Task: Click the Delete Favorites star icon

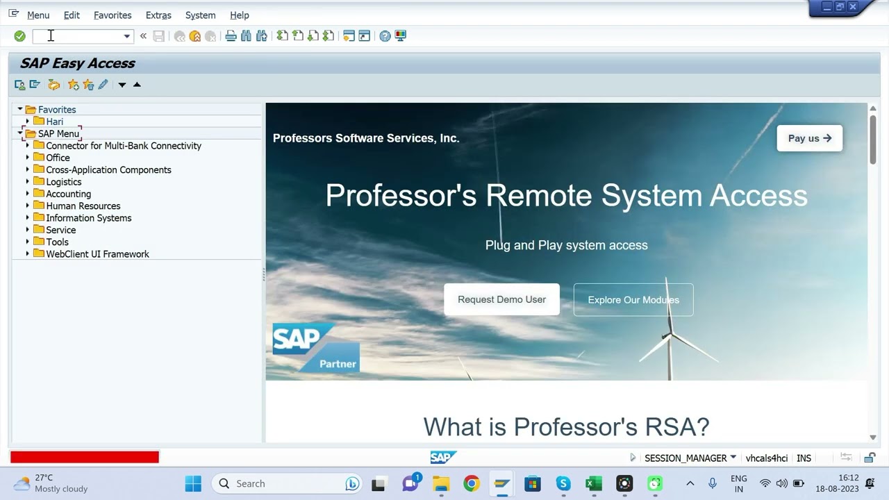Action: click(x=88, y=85)
